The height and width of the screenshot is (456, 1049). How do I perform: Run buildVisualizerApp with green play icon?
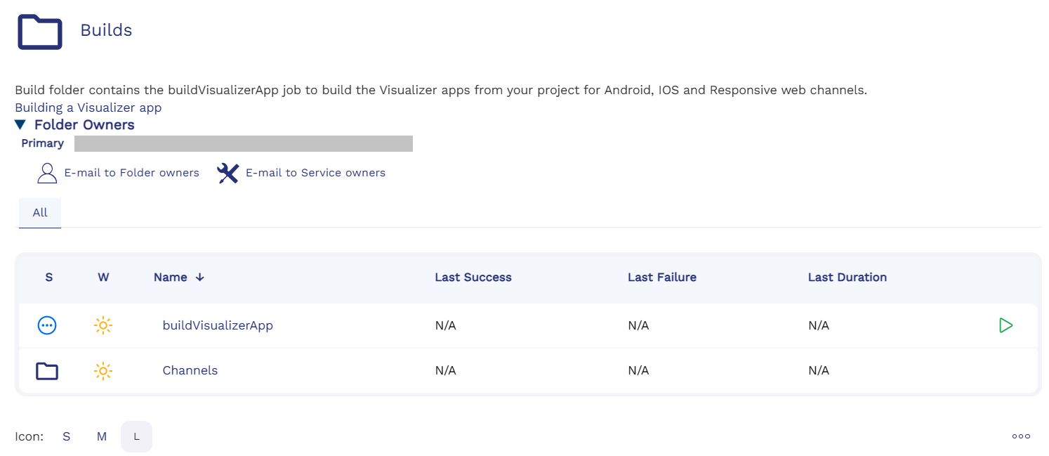tap(1005, 325)
